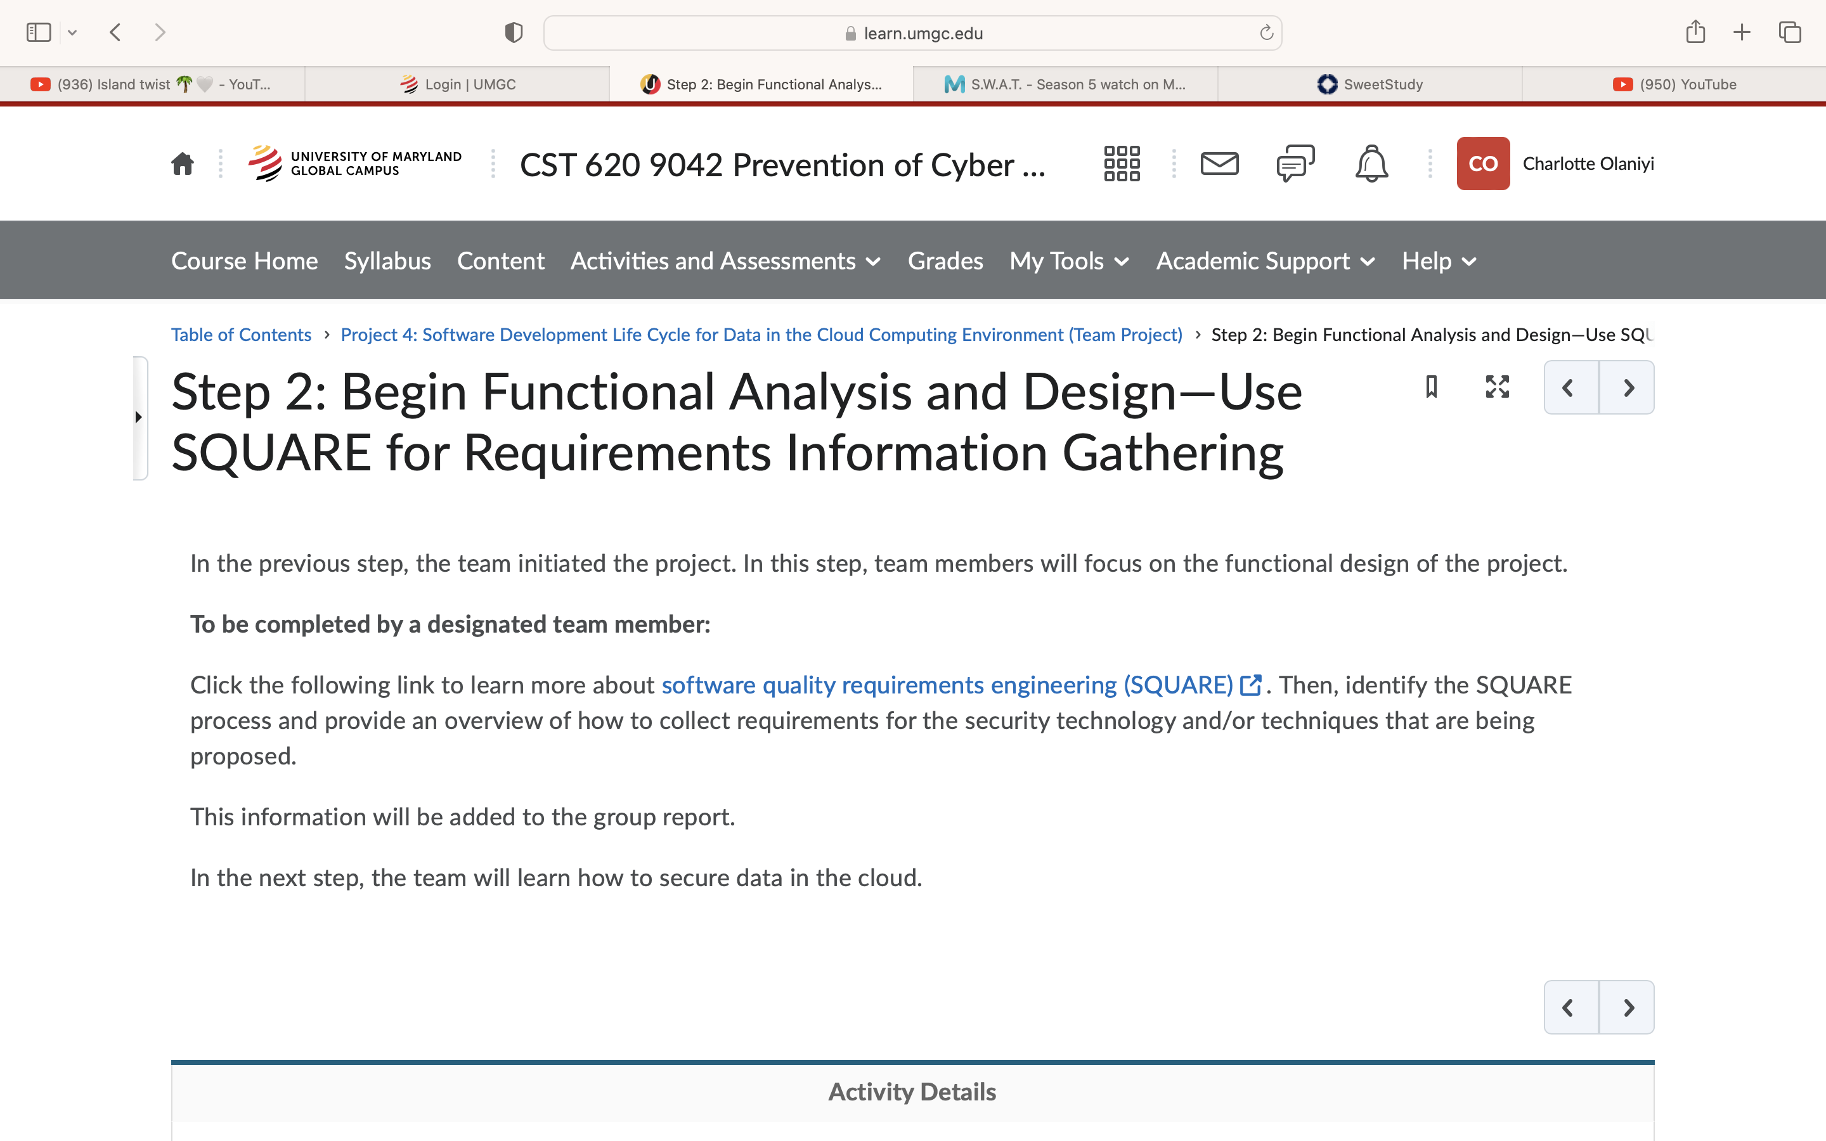The width and height of the screenshot is (1826, 1141).
Task: Reload the page with the refresh icon
Action: [x=1266, y=32]
